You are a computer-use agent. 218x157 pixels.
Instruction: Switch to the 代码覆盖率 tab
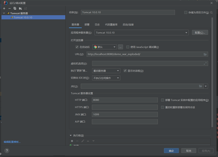click(111, 24)
